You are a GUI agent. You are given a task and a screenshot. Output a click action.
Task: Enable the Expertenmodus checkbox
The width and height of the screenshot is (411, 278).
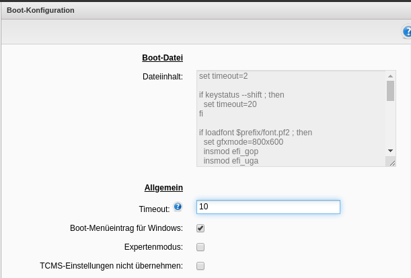coord(200,247)
